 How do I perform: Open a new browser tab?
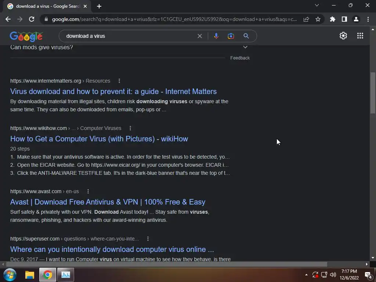(x=99, y=7)
